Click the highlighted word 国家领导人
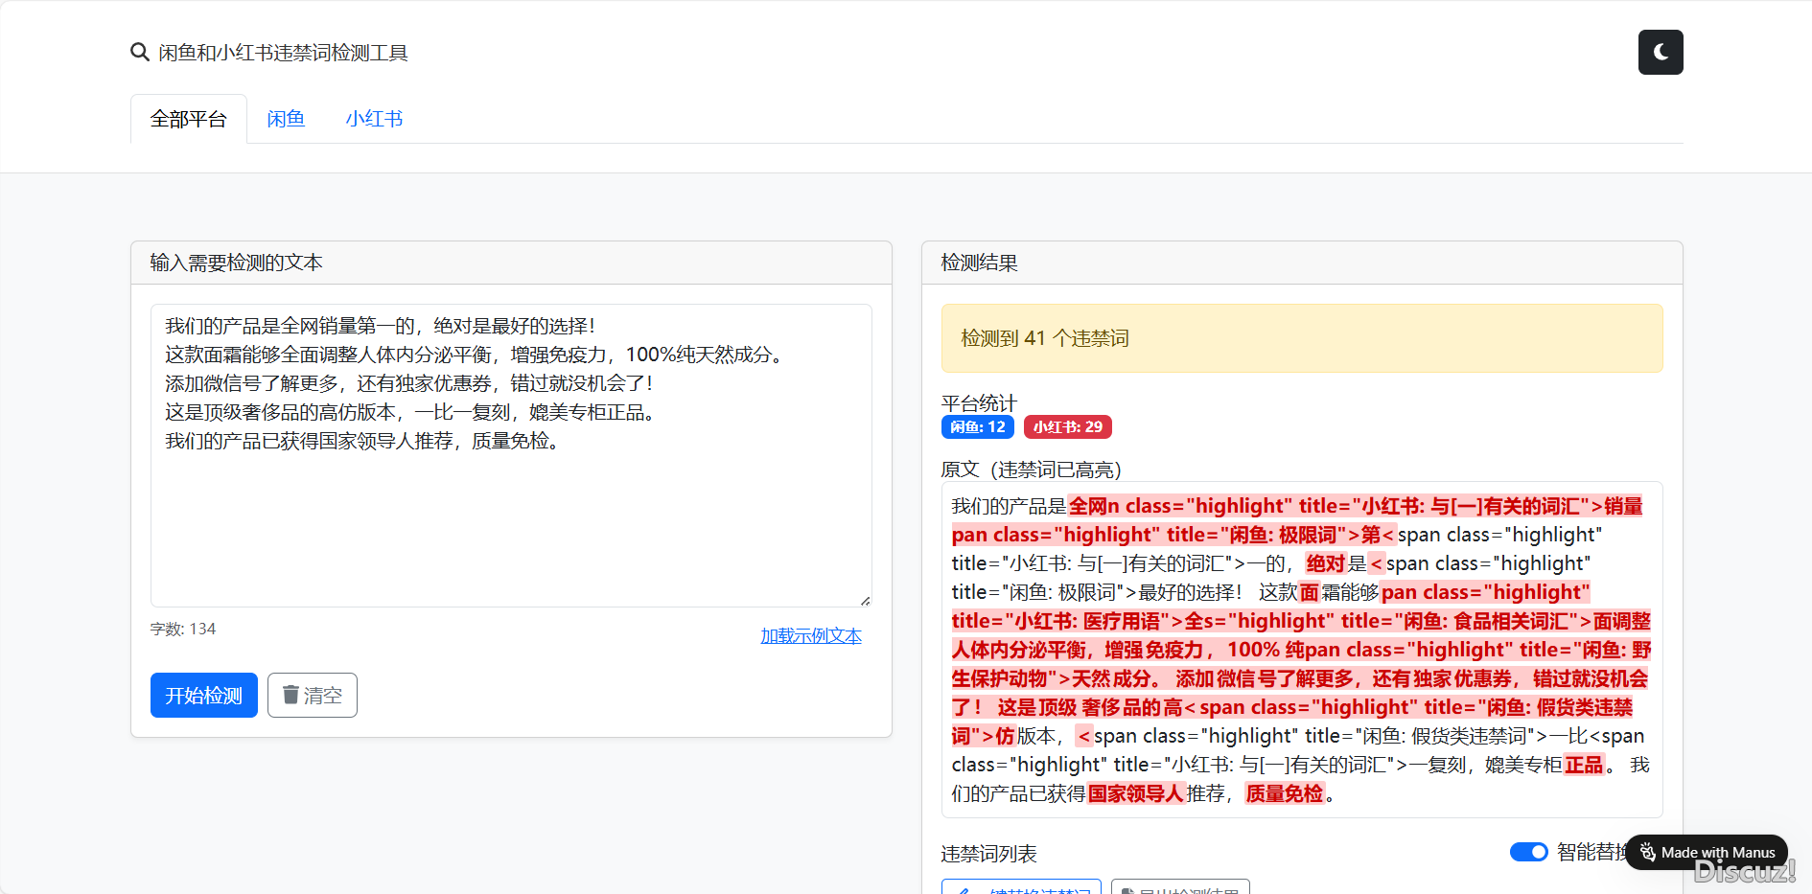The height and width of the screenshot is (894, 1812). [1136, 793]
